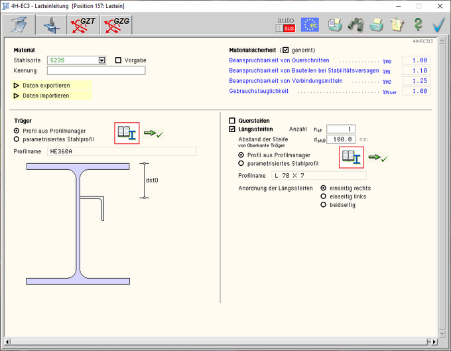Open profile manager for Längssteifen
The height and width of the screenshot is (351, 451).
click(351, 159)
